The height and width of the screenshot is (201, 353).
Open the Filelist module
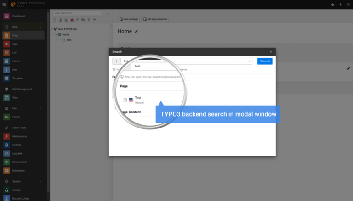[x=23, y=117]
